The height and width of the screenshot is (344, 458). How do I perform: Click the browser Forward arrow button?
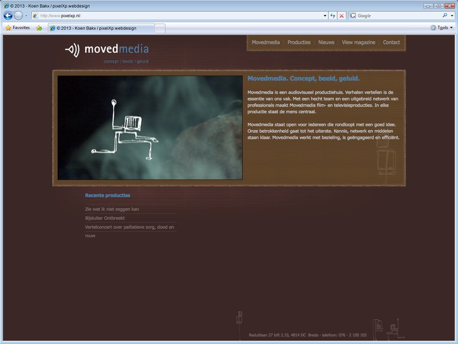coord(18,15)
